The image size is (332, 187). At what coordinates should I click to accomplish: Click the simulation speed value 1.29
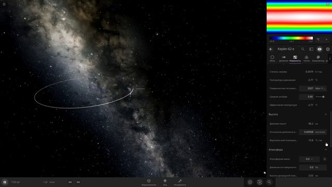[x=45, y=182]
